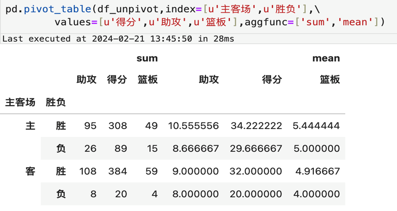Click the 负 label in the 客 group
This screenshot has height=211, width=397.
click(61, 194)
